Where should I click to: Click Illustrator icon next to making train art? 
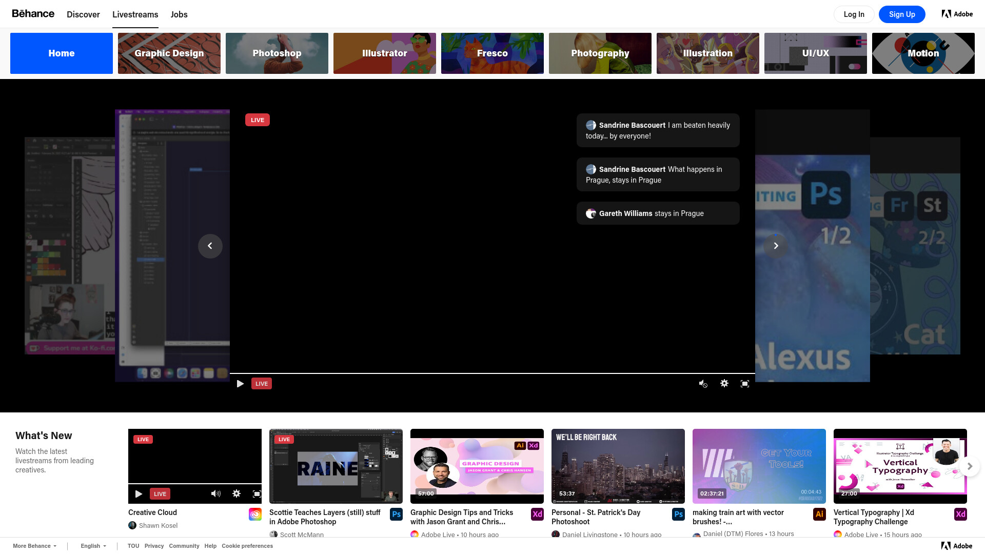pos(819,514)
